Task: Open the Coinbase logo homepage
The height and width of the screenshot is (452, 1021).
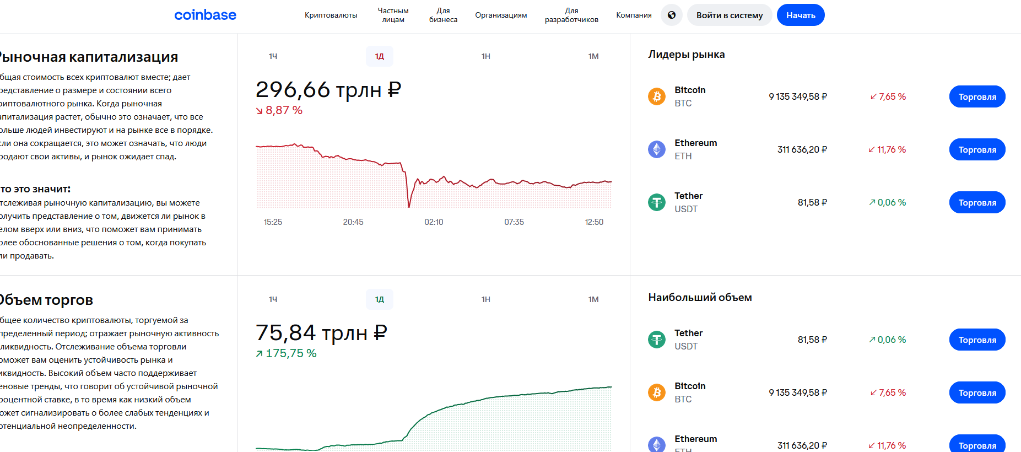Action: [205, 15]
